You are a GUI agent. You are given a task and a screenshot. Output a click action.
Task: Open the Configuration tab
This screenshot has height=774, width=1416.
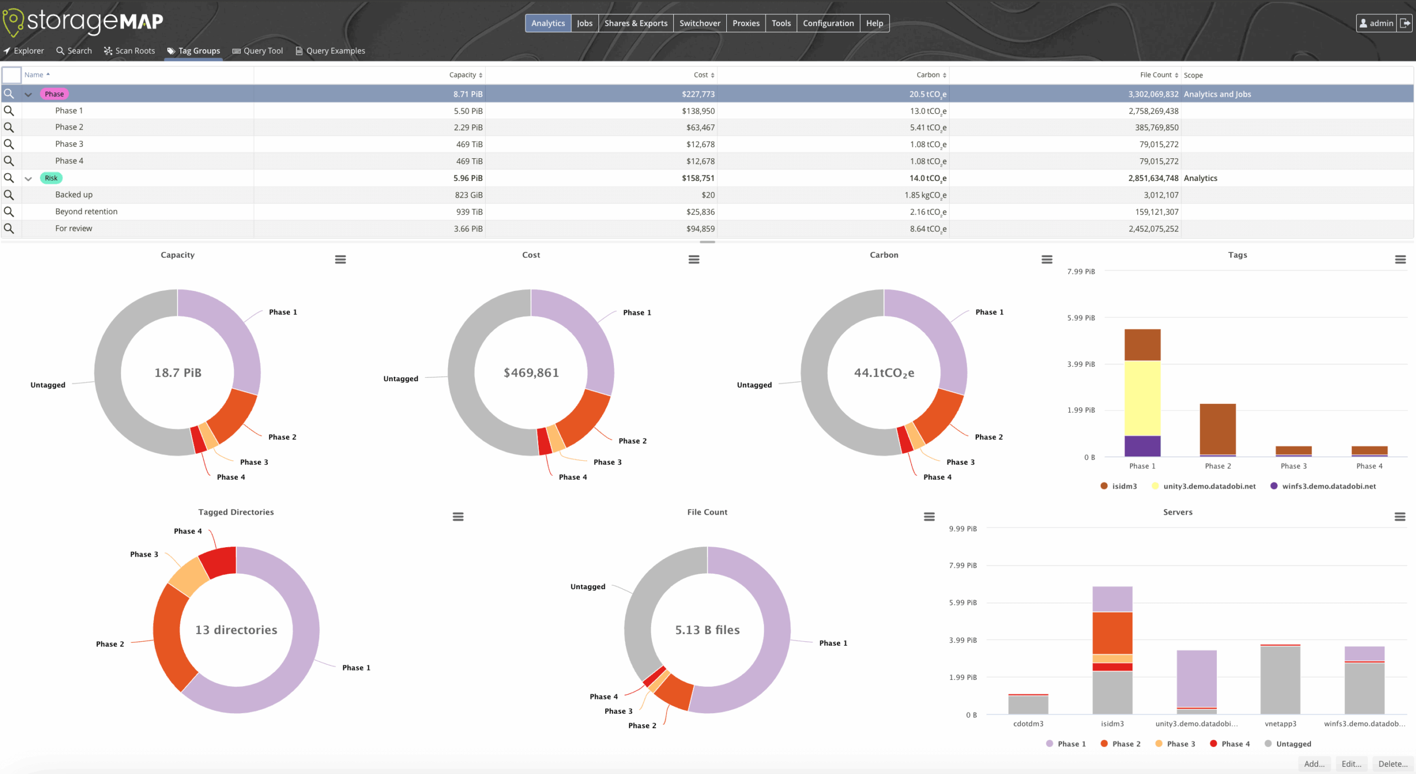(828, 23)
